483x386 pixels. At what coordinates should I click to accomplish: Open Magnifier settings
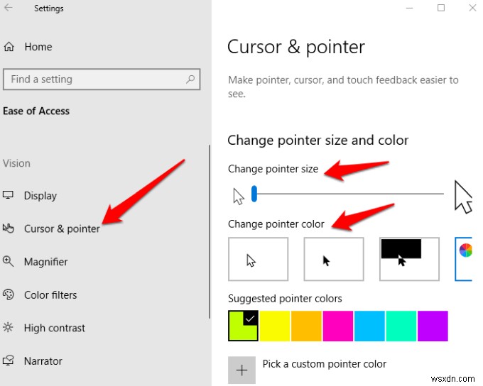pos(46,262)
